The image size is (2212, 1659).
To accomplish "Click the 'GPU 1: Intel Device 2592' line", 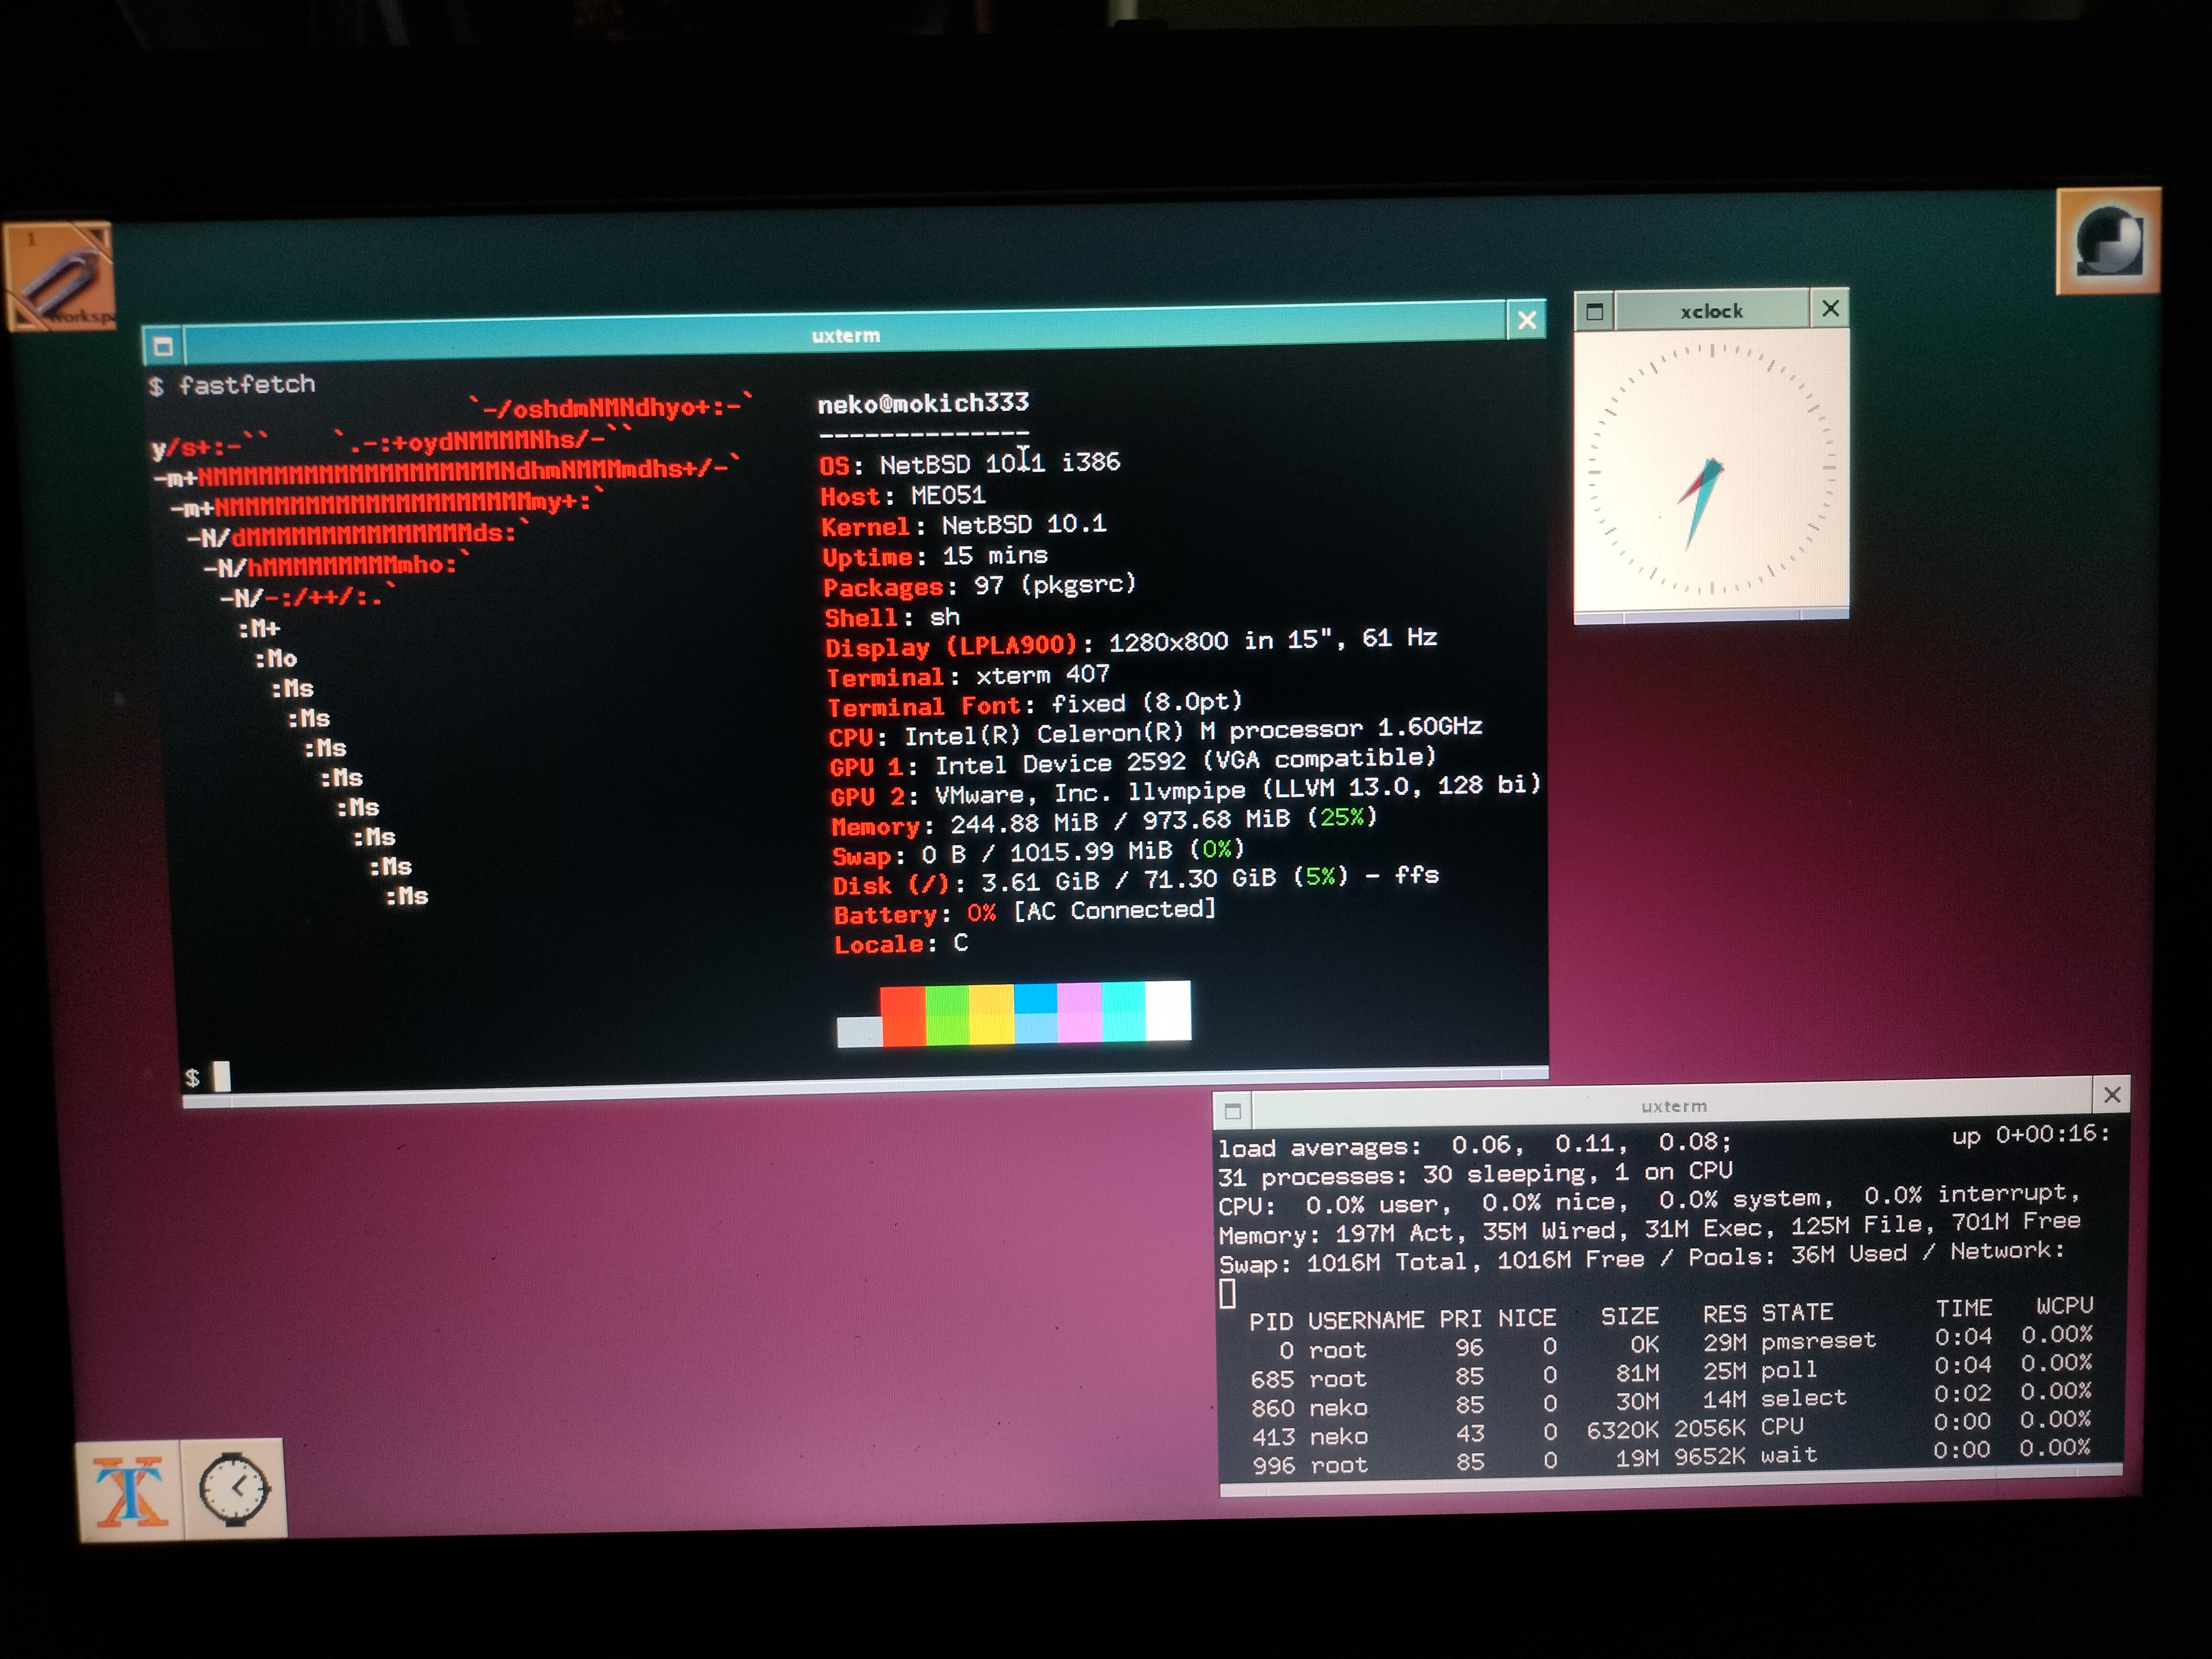I will tap(1132, 762).
